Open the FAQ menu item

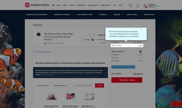[x=114, y=5]
